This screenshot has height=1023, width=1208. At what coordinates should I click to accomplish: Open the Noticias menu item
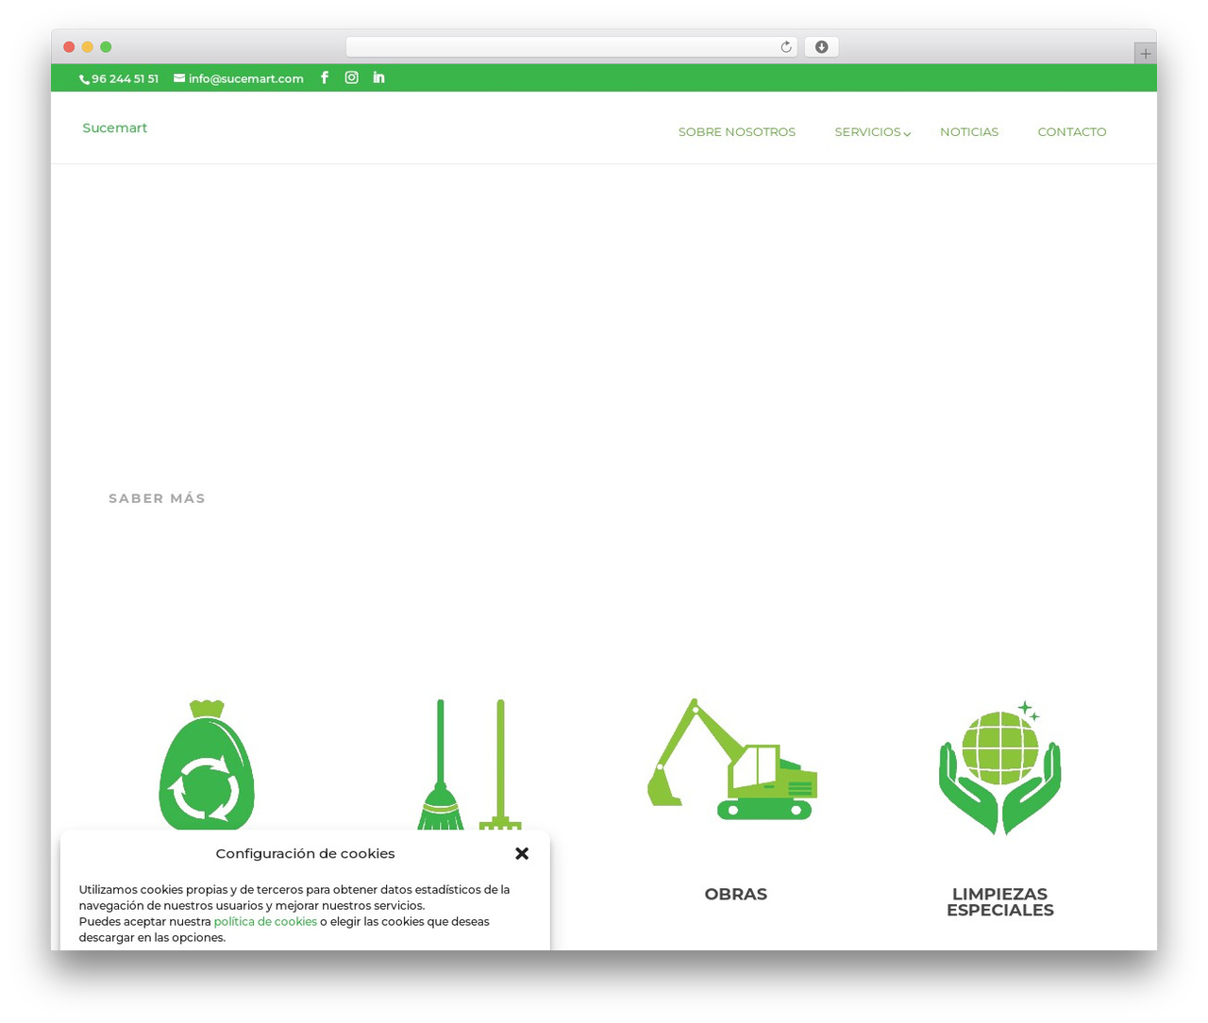click(x=969, y=132)
